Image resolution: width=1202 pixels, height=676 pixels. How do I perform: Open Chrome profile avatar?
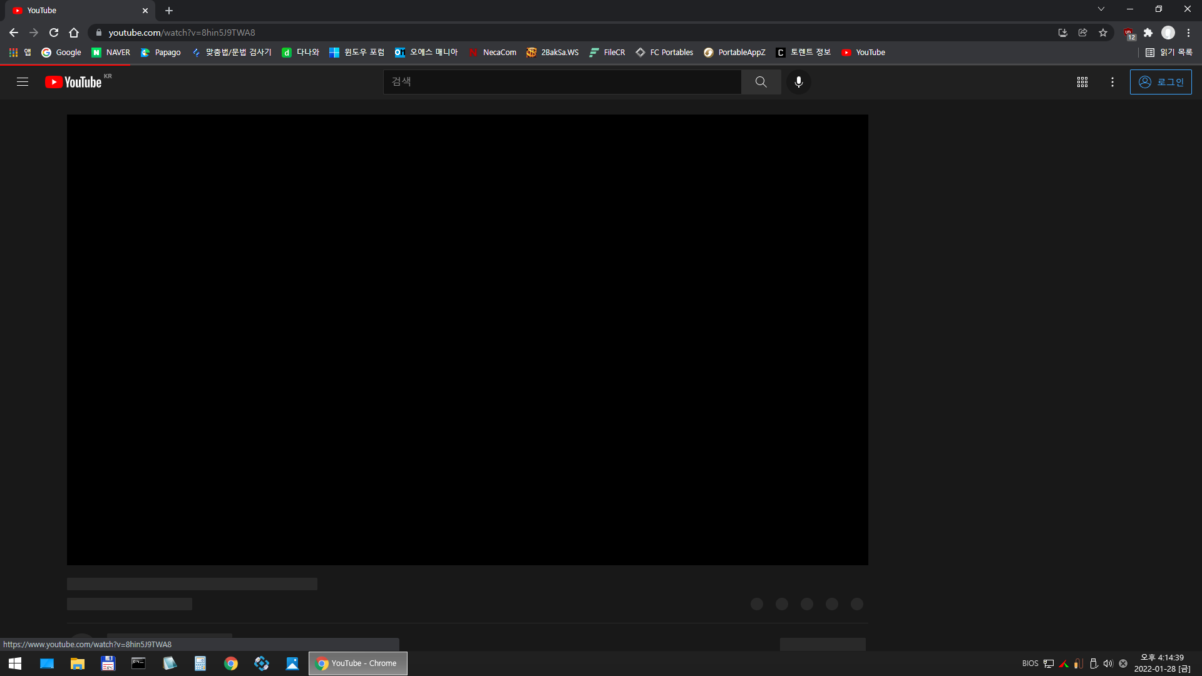pos(1168,33)
